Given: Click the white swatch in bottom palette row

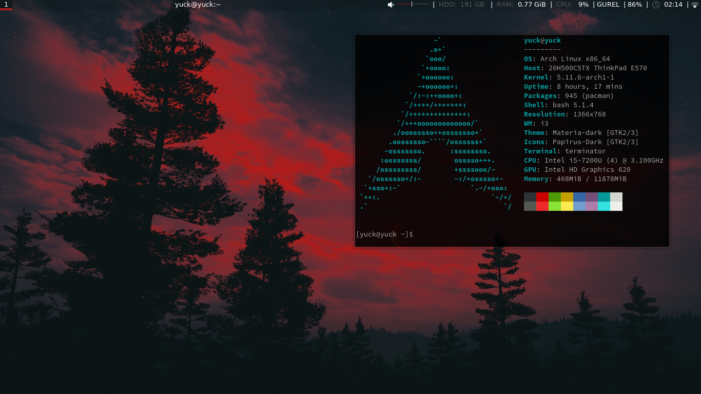Looking at the screenshot, I should point(616,206).
